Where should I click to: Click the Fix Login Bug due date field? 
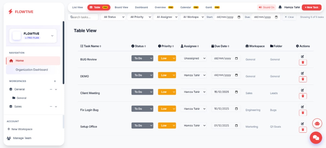tap(226, 109)
